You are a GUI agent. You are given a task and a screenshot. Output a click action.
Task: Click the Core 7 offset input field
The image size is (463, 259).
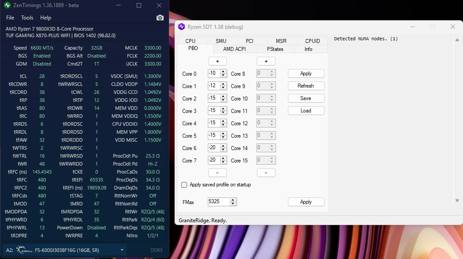(x=214, y=160)
